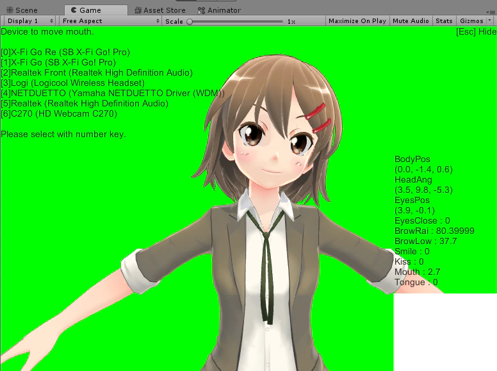Click '[5]Realtek (Realtek High Definition Audio)' line
The height and width of the screenshot is (371, 497).
(85, 103)
